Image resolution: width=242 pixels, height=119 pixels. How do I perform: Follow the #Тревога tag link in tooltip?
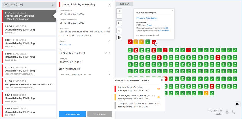[140, 18]
